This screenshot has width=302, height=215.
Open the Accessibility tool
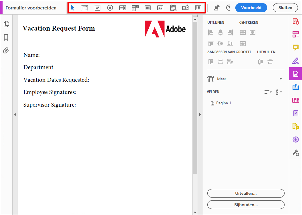point(296,140)
